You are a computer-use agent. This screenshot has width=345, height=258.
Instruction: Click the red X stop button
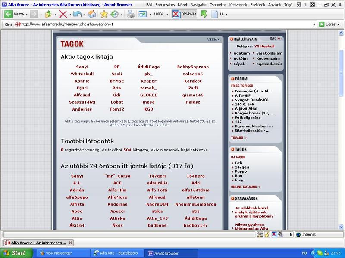[x=63, y=14]
